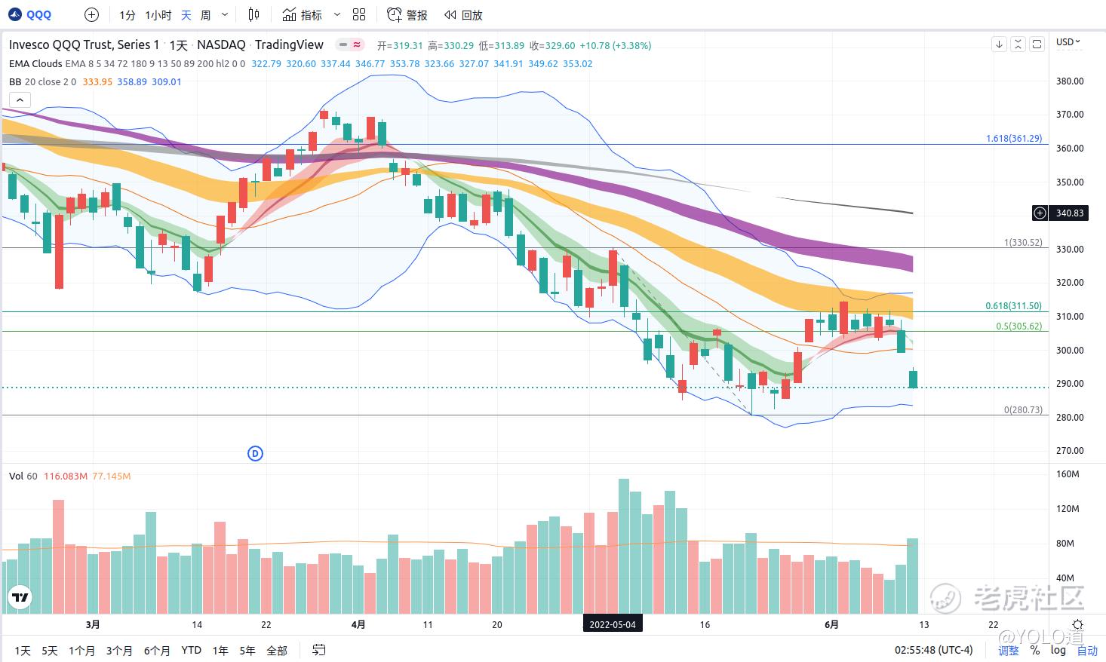Select the 6个月 date range
The image size is (1106, 662).
click(157, 650)
